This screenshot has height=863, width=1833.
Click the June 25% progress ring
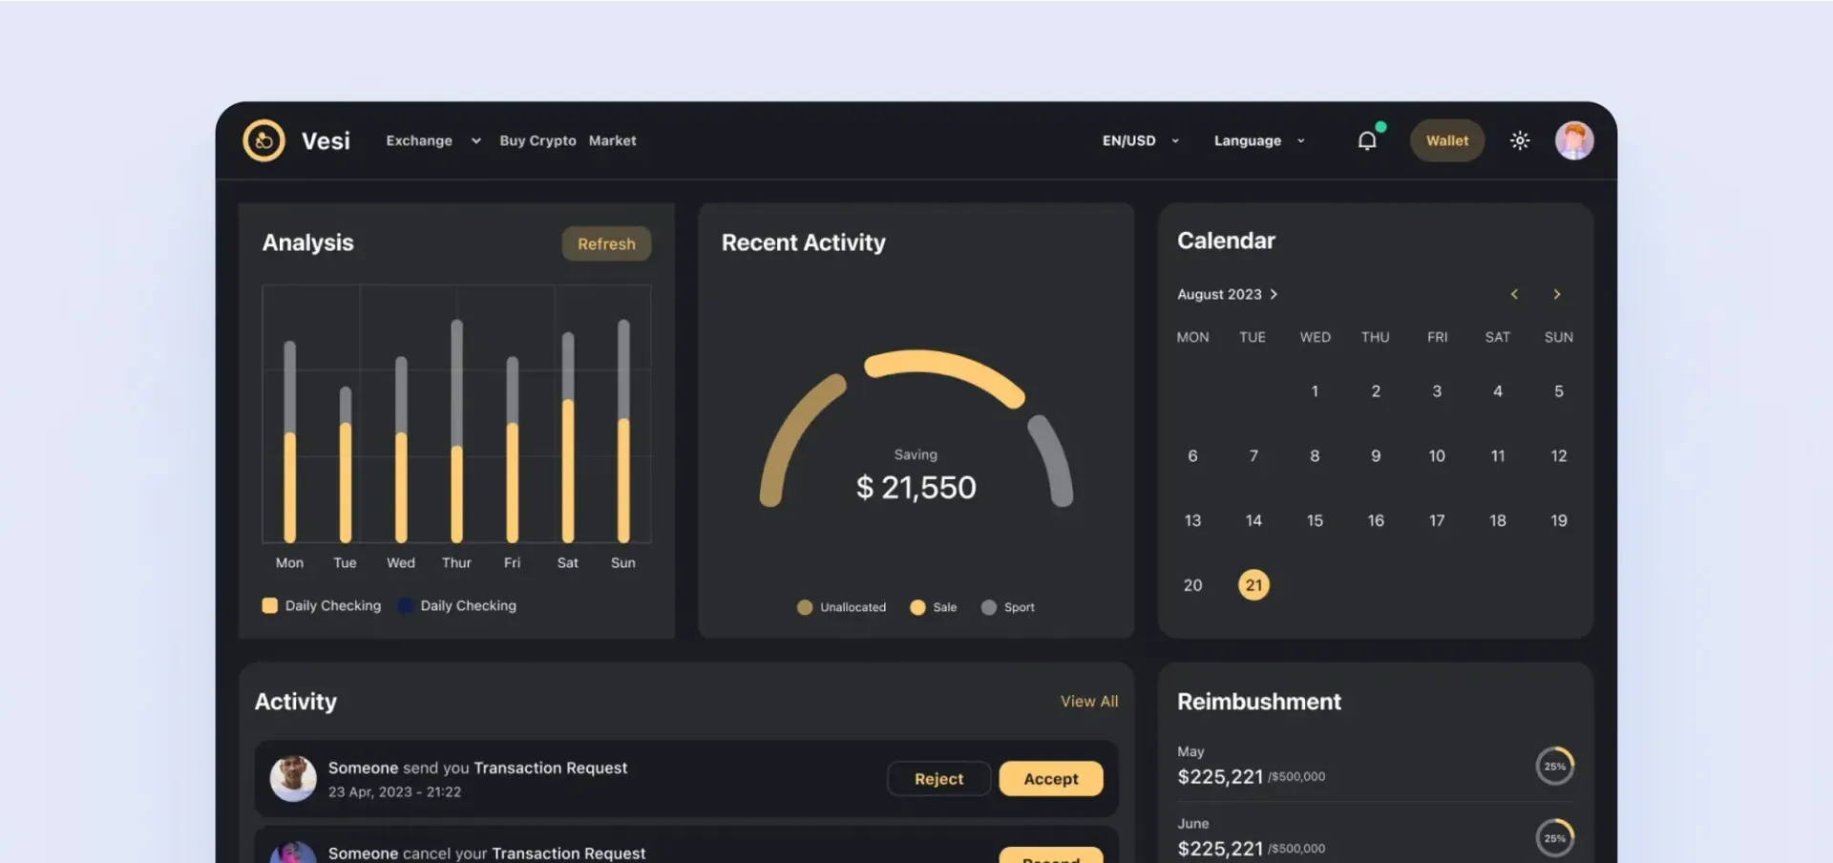(x=1555, y=838)
